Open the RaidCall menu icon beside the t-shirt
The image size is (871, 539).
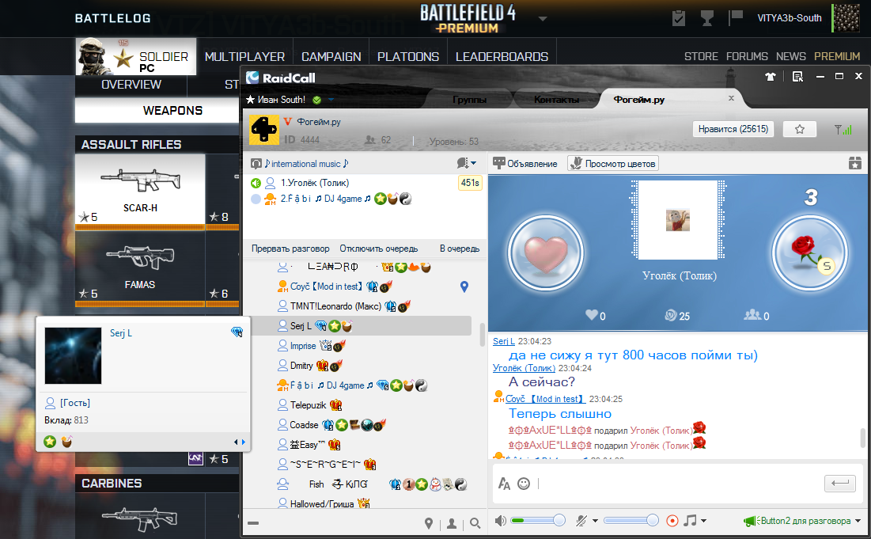click(797, 77)
